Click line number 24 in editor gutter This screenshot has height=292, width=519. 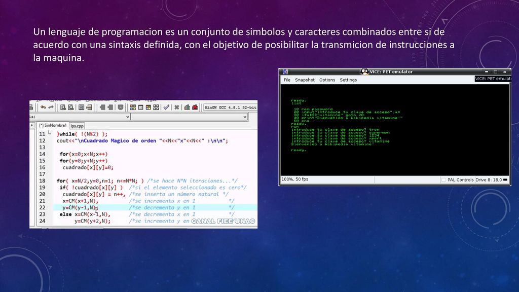tap(42, 221)
